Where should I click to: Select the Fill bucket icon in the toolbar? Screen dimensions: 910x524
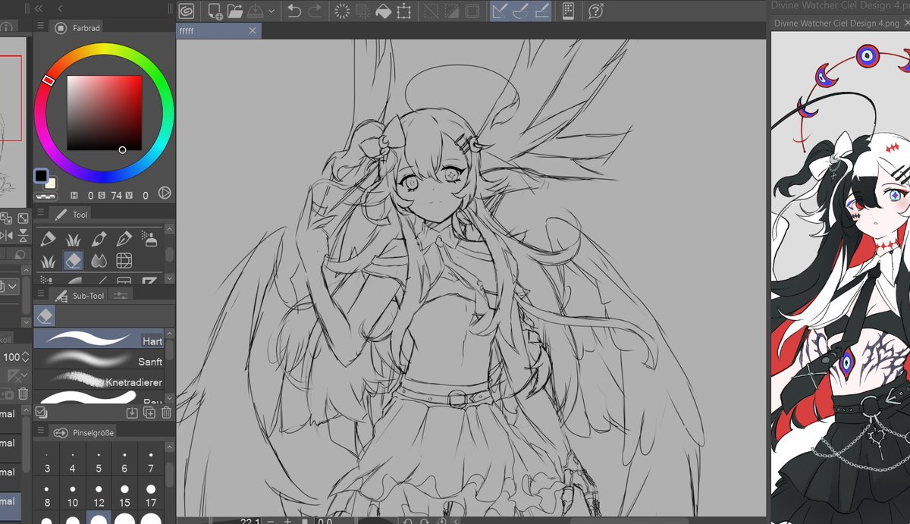(x=383, y=11)
